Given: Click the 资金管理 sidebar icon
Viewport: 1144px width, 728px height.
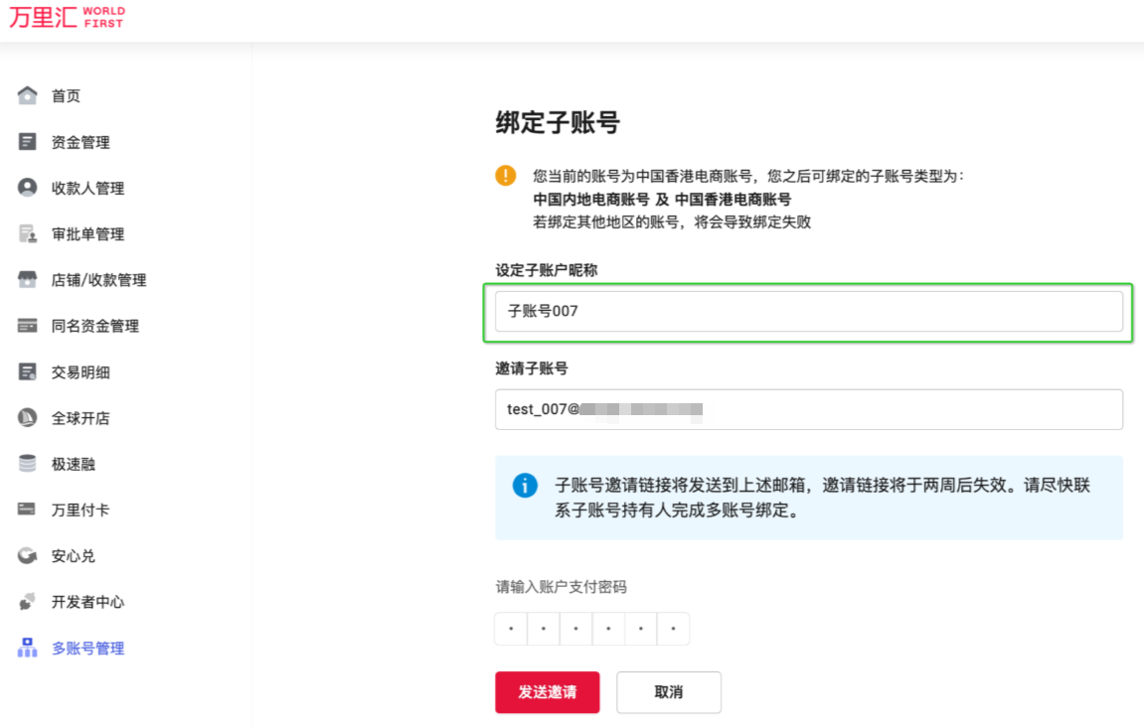Looking at the screenshot, I should click(x=28, y=142).
